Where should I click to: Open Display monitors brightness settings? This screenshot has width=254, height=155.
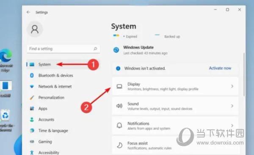(x=175, y=86)
